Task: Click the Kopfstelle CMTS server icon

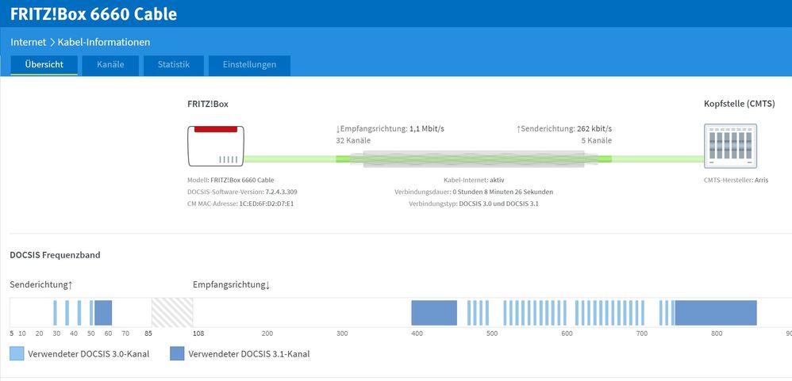Action: point(730,147)
